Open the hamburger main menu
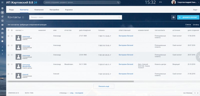 2,3
